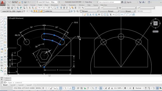Open the workspace dropdown showing AutoCAD Classic - Migr...
Image resolution: width=162 pixels, height=91 pixels.
(47, 2)
